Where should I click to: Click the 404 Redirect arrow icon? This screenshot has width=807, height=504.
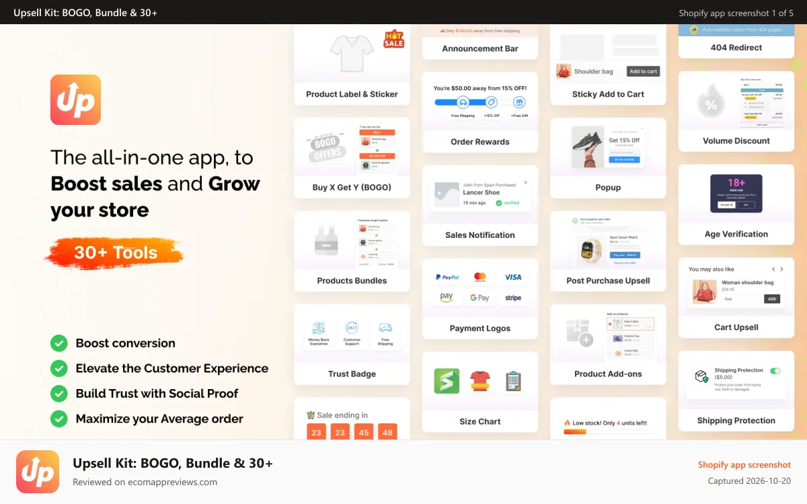(x=693, y=30)
